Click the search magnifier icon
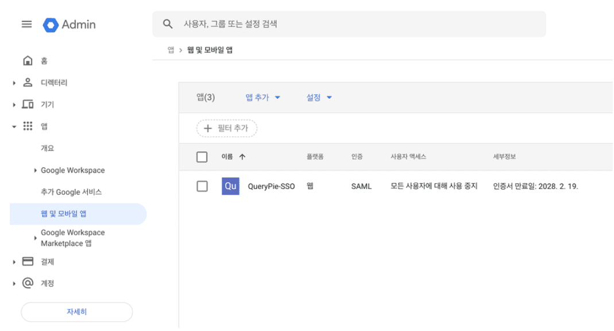Image resolution: width=614 pixels, height=331 pixels. coord(167,24)
